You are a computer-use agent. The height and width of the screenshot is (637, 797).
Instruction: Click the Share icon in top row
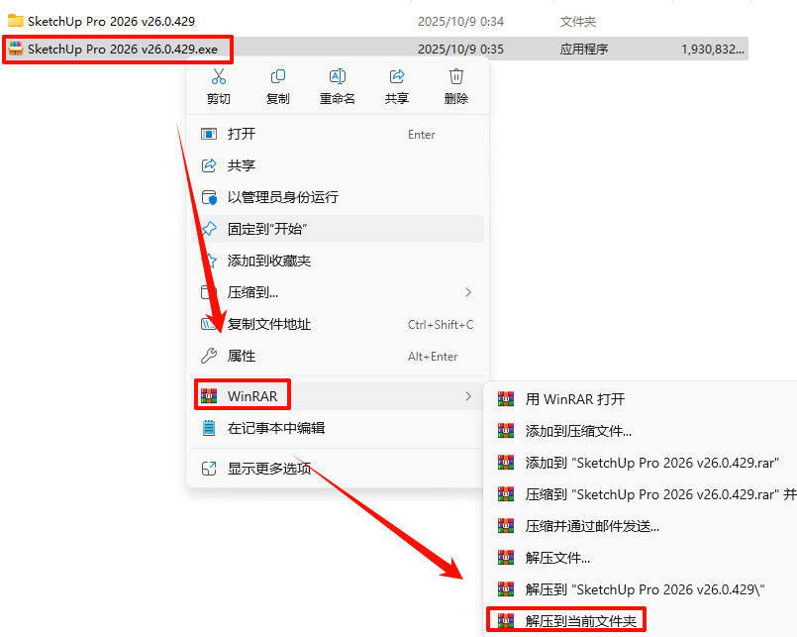[397, 77]
